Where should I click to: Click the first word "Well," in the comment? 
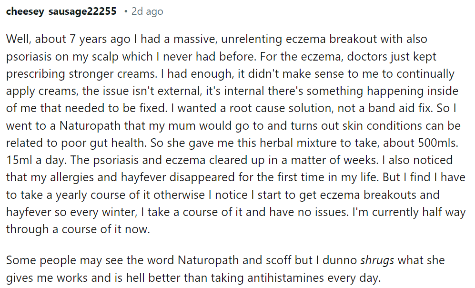pyautogui.click(x=19, y=39)
